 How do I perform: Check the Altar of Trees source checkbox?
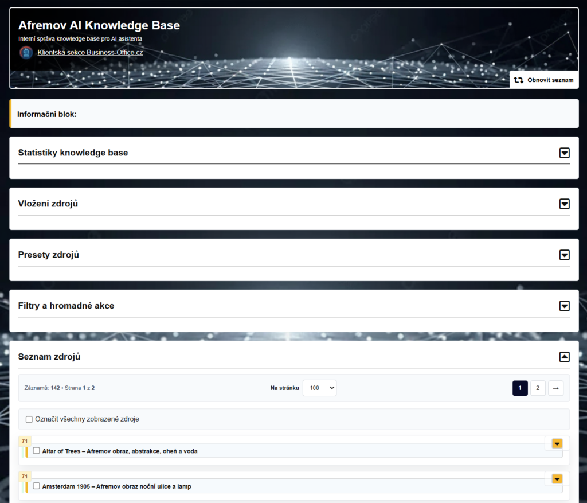click(37, 451)
